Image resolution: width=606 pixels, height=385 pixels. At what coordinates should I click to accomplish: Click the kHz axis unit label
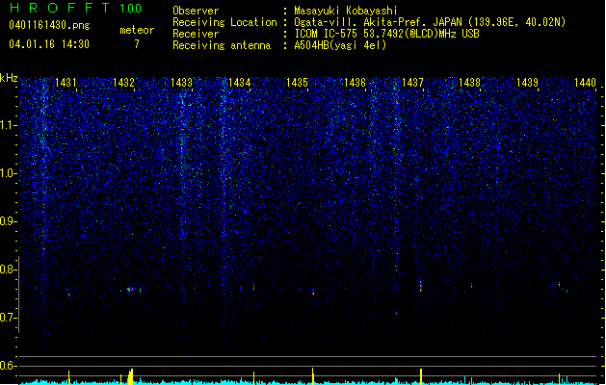tap(9, 78)
